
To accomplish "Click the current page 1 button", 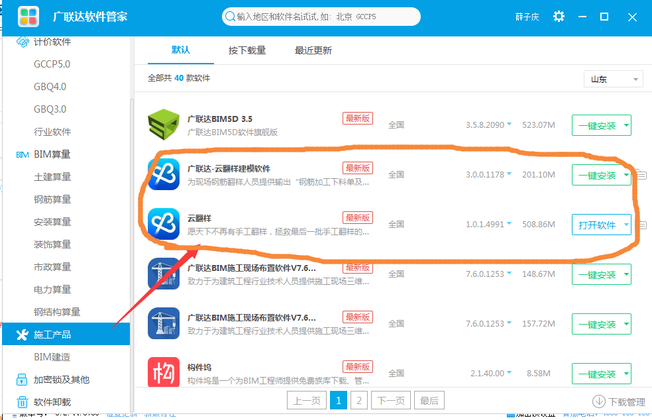I will (339, 400).
